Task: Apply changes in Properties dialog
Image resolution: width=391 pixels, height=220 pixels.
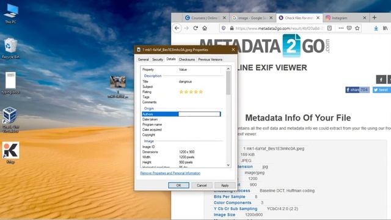Action: click(x=225, y=185)
